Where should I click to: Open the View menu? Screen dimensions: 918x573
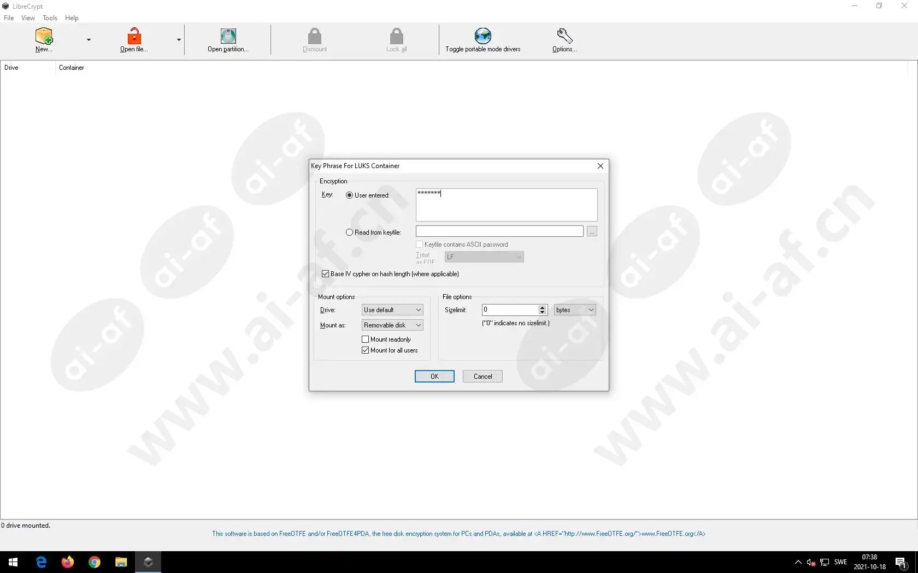coord(28,18)
